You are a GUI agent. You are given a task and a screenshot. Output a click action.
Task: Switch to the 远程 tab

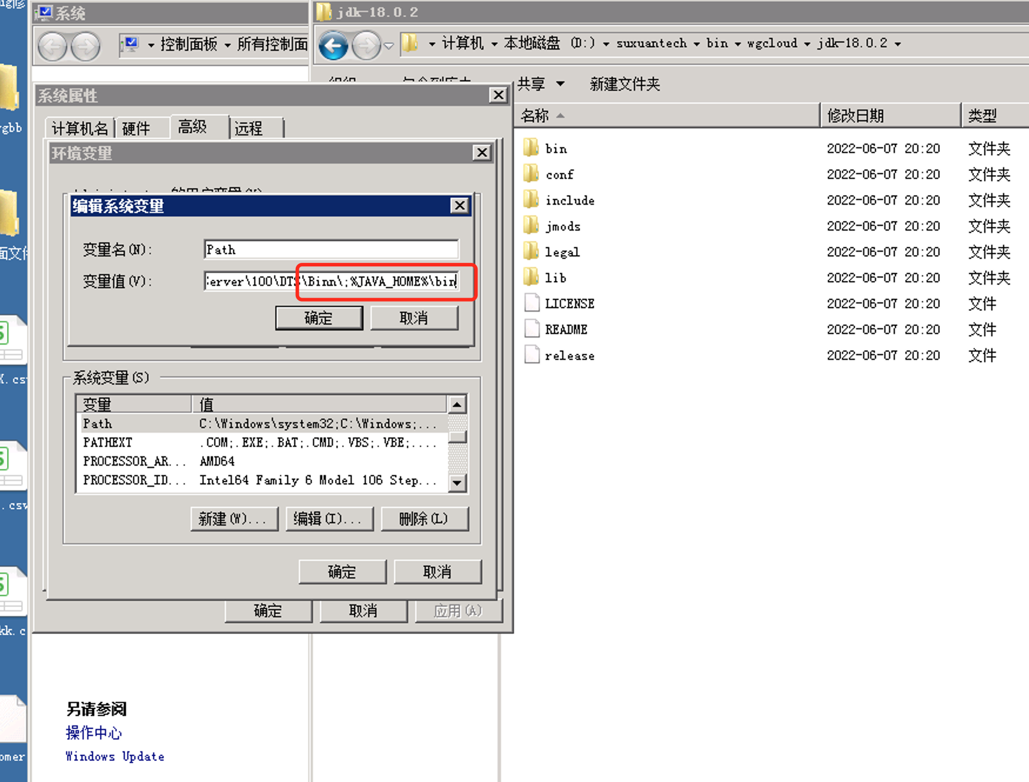[249, 128]
